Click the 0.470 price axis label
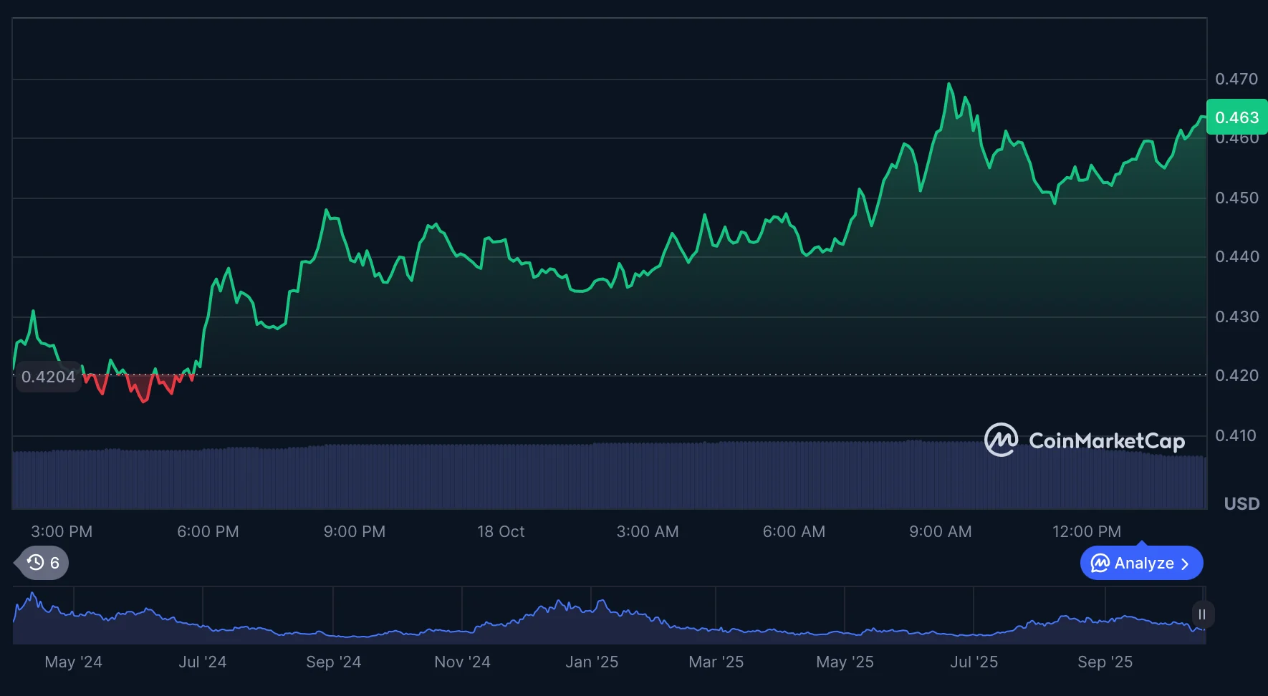 [1236, 79]
